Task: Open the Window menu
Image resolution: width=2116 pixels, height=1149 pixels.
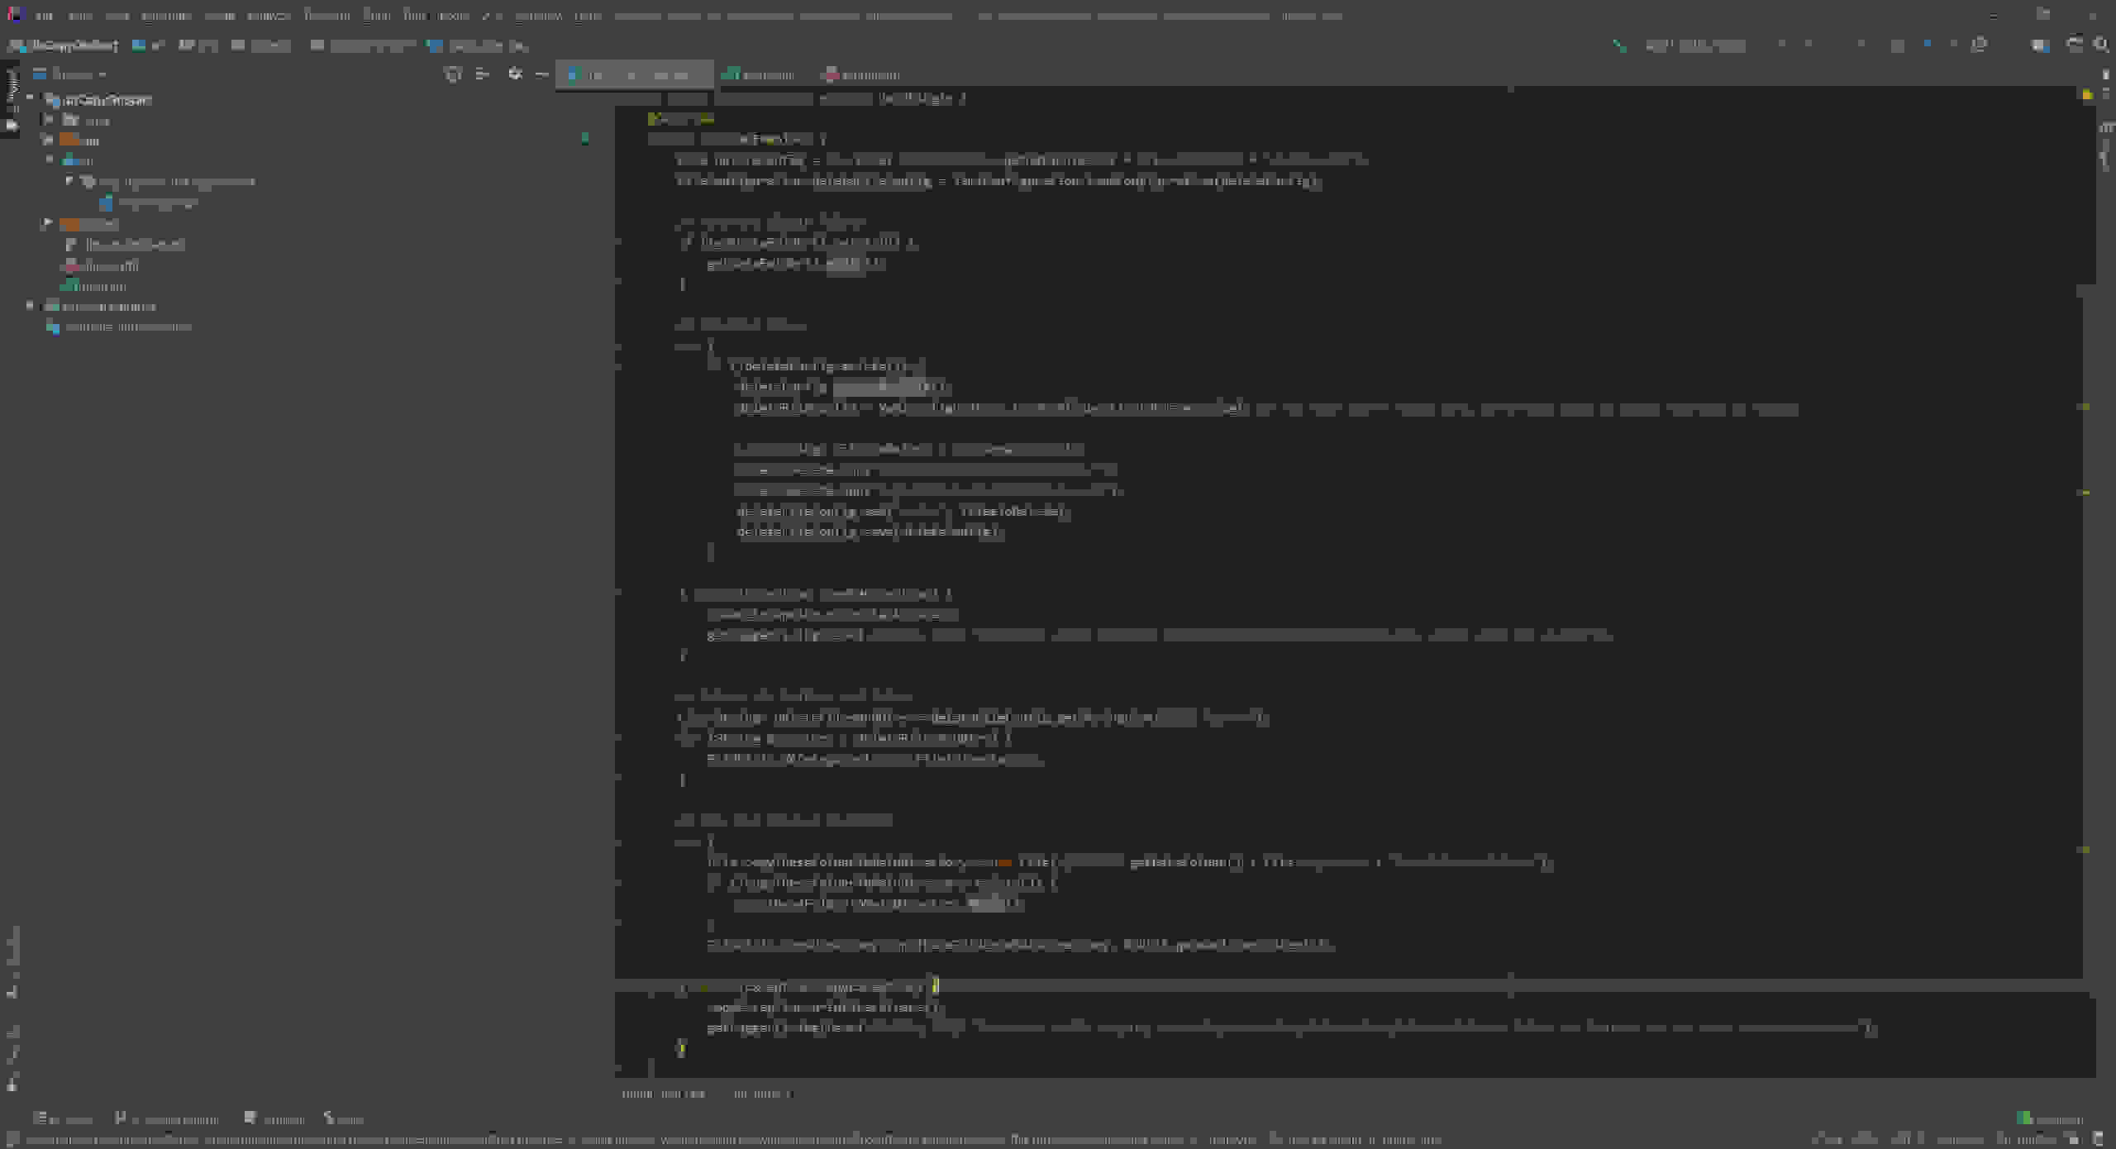Action: point(538,16)
